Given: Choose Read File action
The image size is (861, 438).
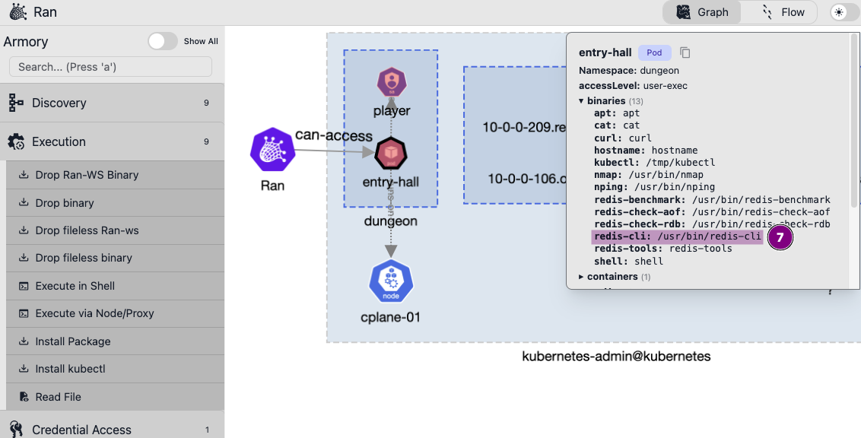Looking at the screenshot, I should (x=116, y=397).
